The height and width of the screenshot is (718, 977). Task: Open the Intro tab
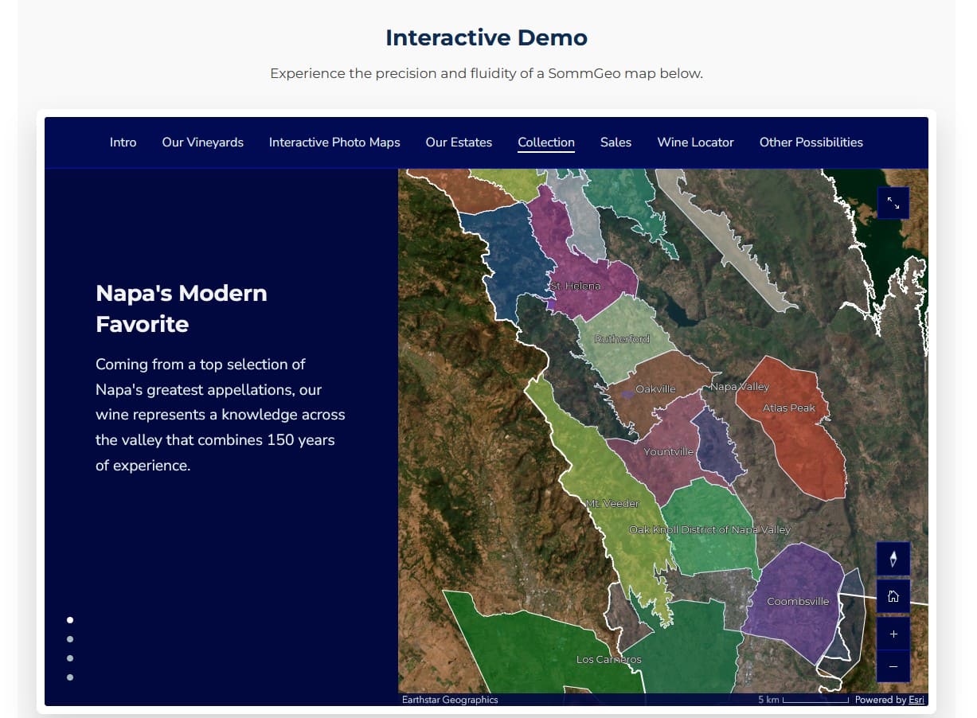pos(123,142)
